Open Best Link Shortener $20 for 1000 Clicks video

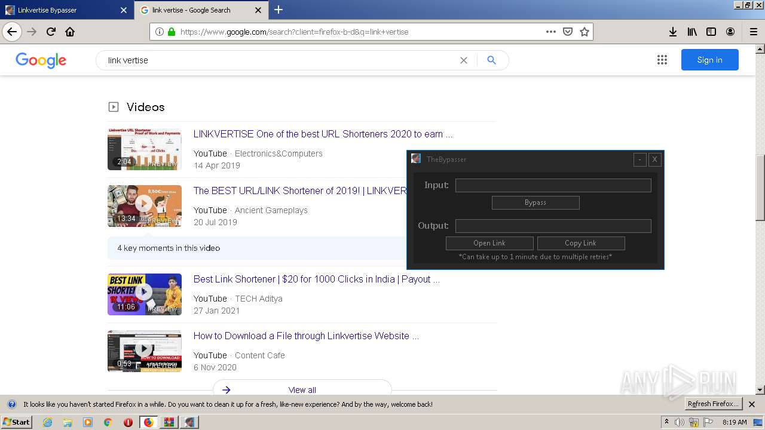pyautogui.click(x=316, y=279)
